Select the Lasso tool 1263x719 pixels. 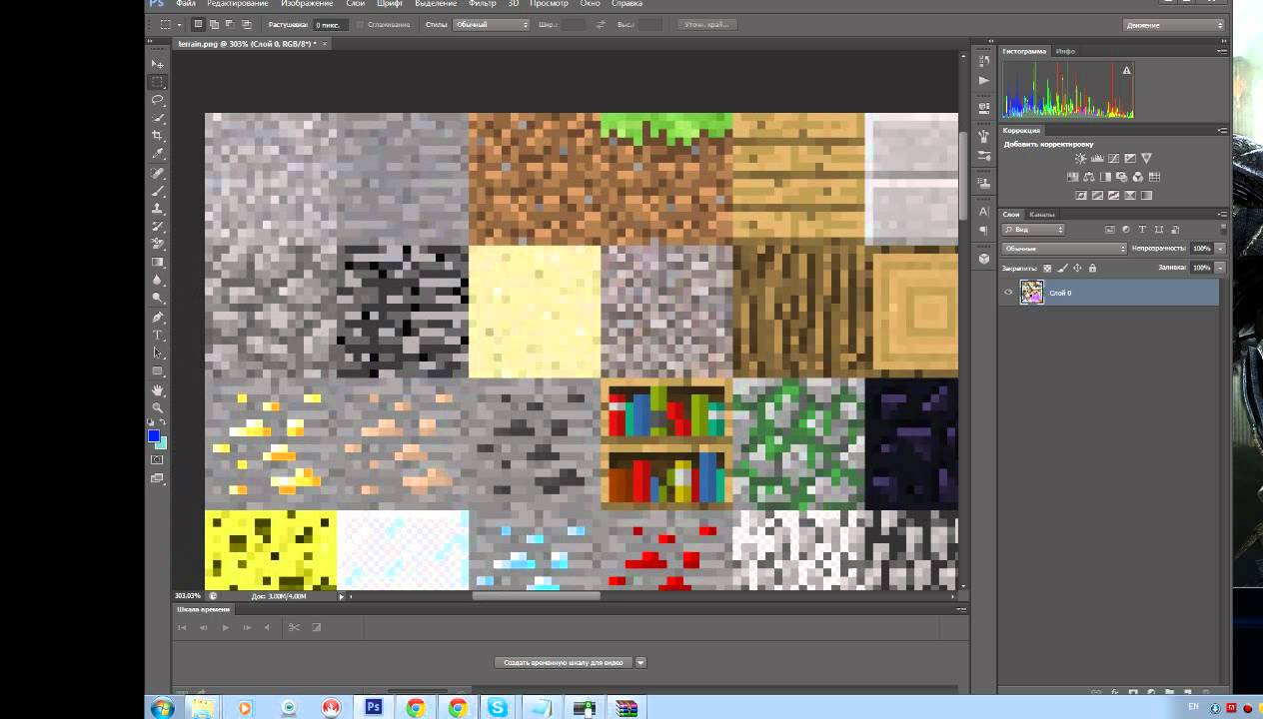click(158, 100)
